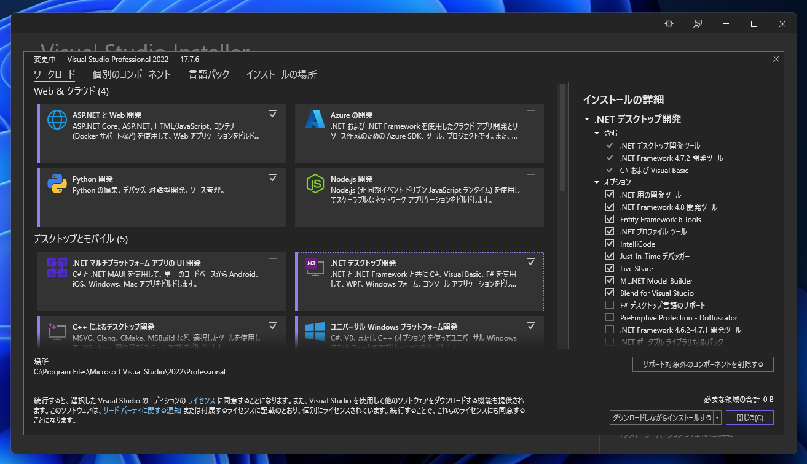Open Windows settings gear in title bar
This screenshot has height=464, width=807.
coord(669,23)
